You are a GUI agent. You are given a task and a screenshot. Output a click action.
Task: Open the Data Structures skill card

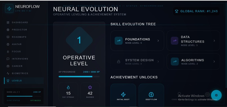point(193,41)
